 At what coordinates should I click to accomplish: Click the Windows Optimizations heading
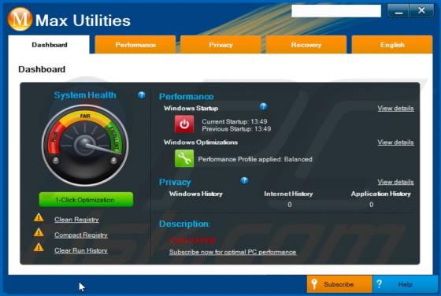tap(201, 142)
